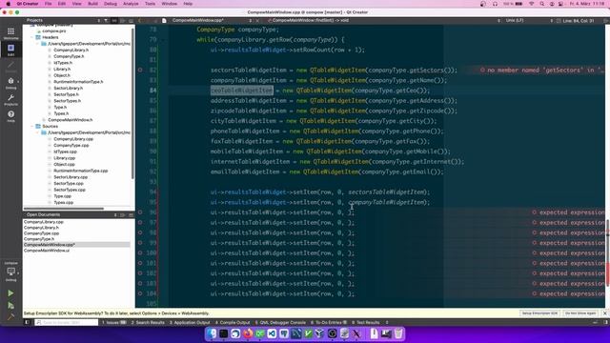
Task: Click the Projects tree horizontal scrollbar
Action: (x=64, y=209)
